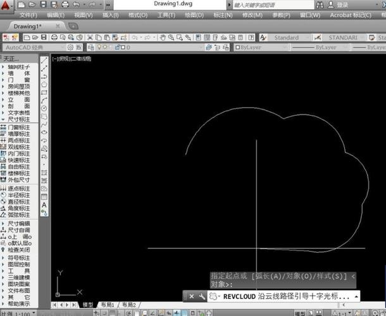Image resolution: width=386 pixels, height=316 pixels.
Task: Activate the Pan hand tool
Action: [163, 37]
